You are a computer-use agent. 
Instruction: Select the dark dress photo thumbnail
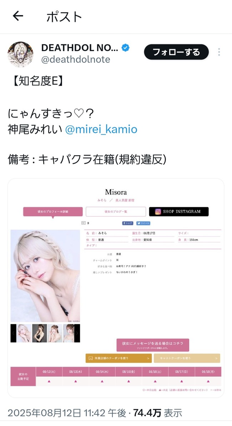point(39,333)
